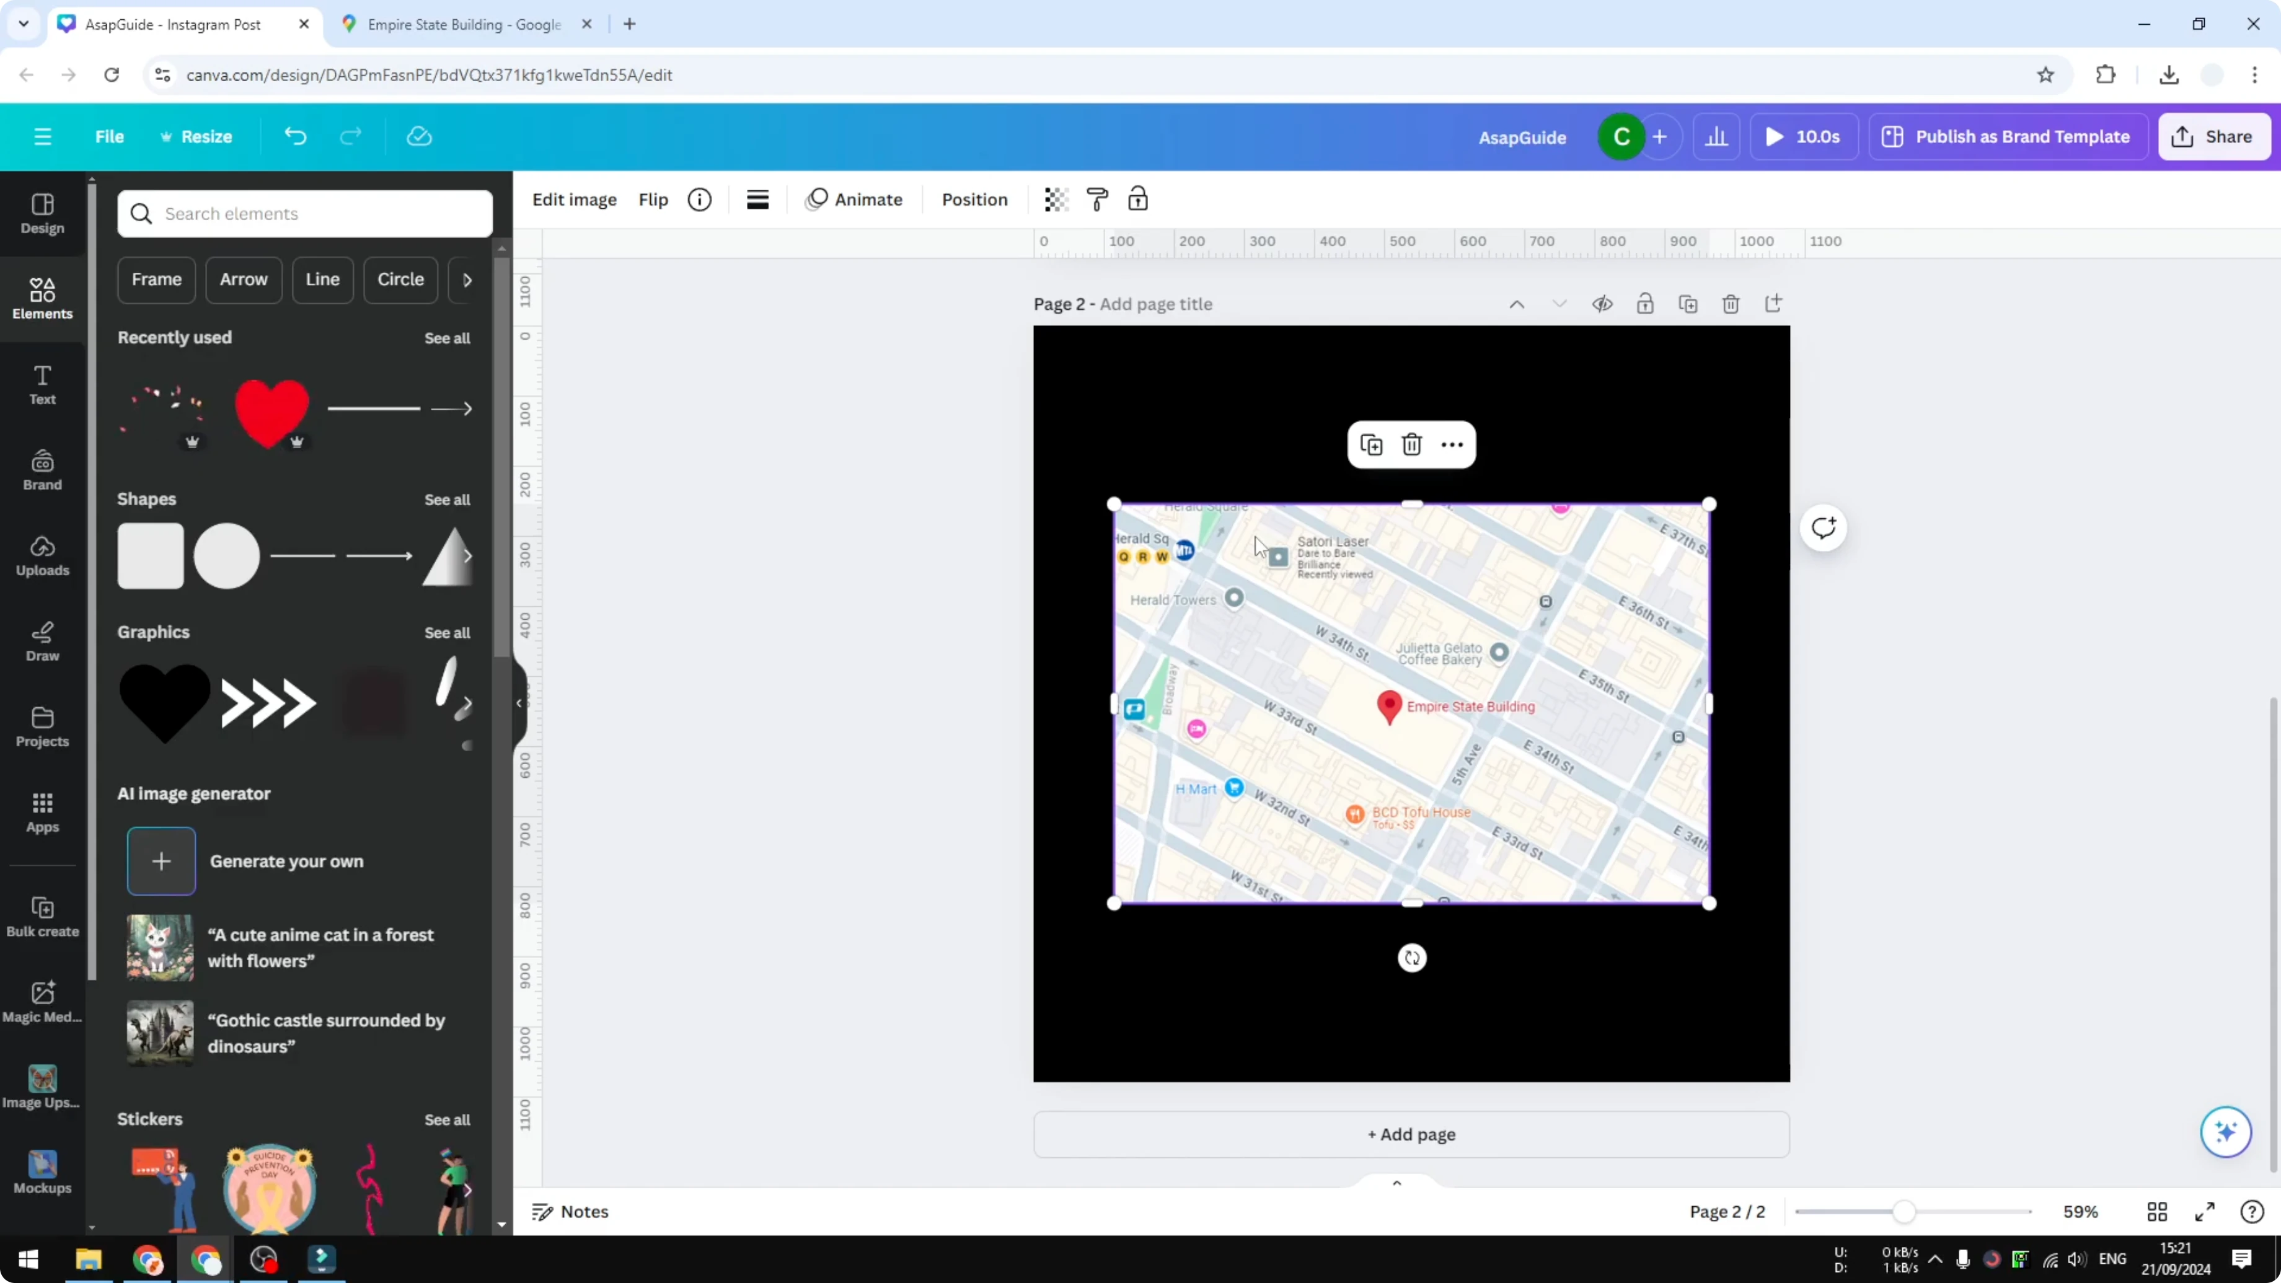This screenshot has height=1283, width=2281.
Task: Click the zoom slider handle
Action: click(1904, 1211)
